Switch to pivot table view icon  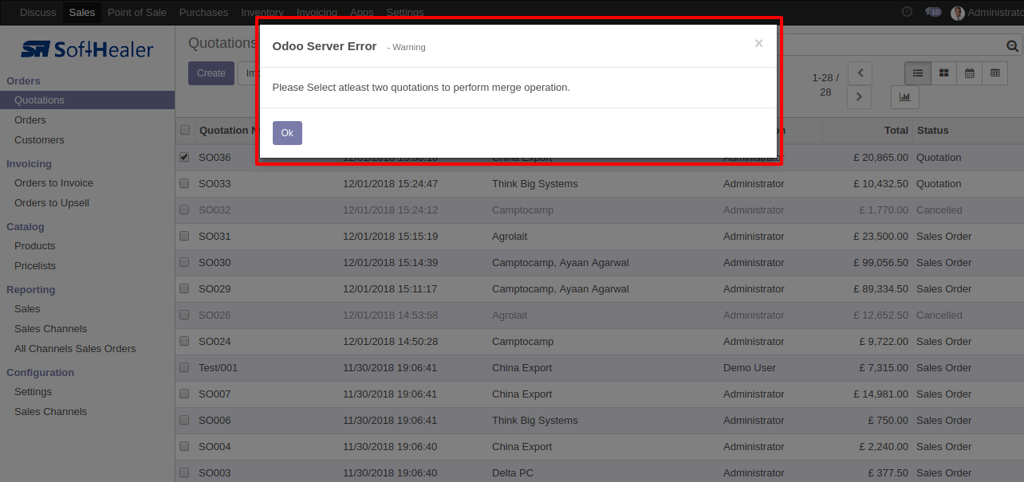(x=994, y=73)
